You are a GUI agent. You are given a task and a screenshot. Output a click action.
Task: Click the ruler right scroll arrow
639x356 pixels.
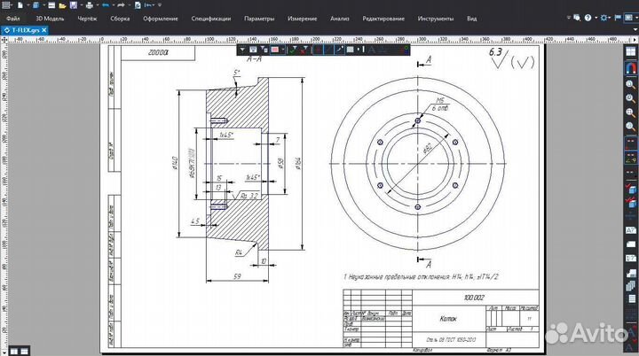[x=635, y=40]
